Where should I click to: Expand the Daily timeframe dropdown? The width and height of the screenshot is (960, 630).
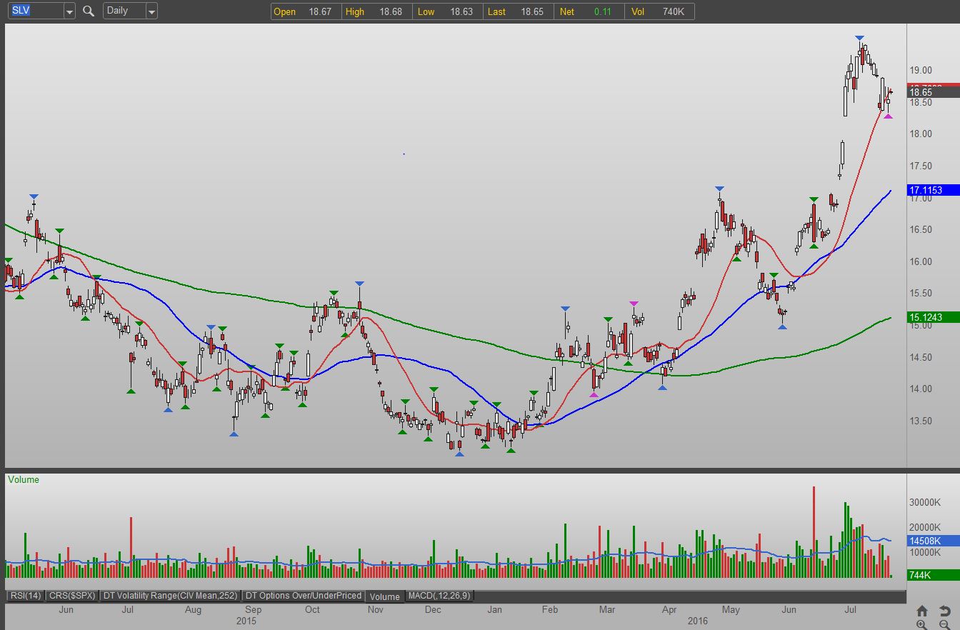point(151,11)
